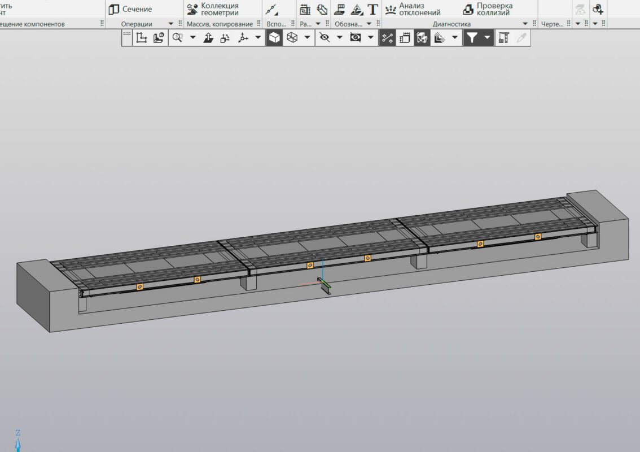Open the orientation axes dropdown arrow
640x452 pixels.
pyautogui.click(x=258, y=38)
